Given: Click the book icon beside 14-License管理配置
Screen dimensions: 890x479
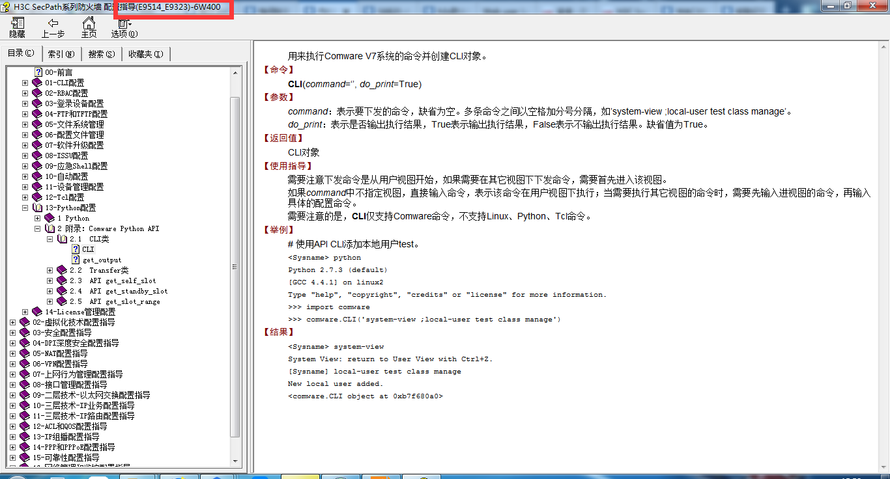Looking at the screenshot, I should 37,312.
